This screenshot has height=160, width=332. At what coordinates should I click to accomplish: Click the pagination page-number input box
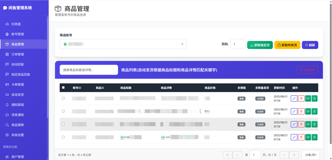pos(255,155)
